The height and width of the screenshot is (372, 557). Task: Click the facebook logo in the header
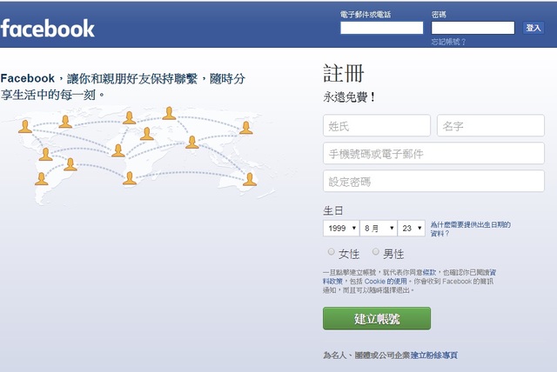coord(48,28)
